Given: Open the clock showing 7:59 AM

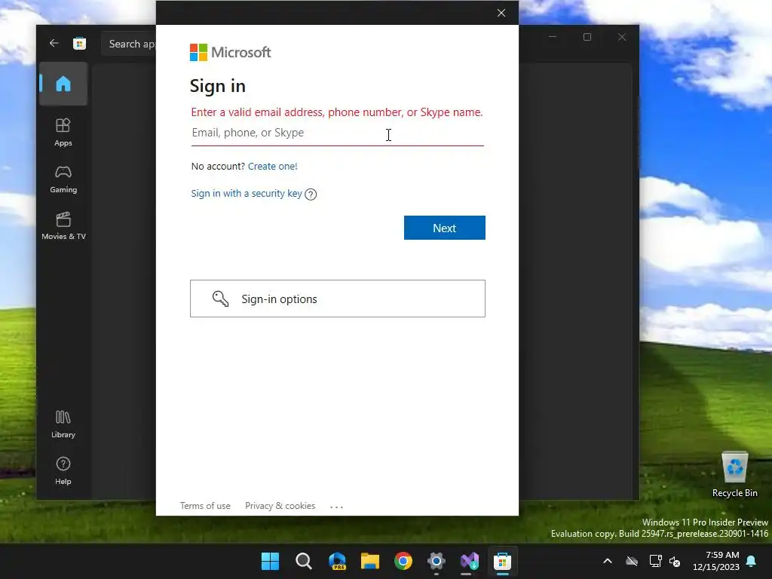Looking at the screenshot, I should (x=716, y=561).
